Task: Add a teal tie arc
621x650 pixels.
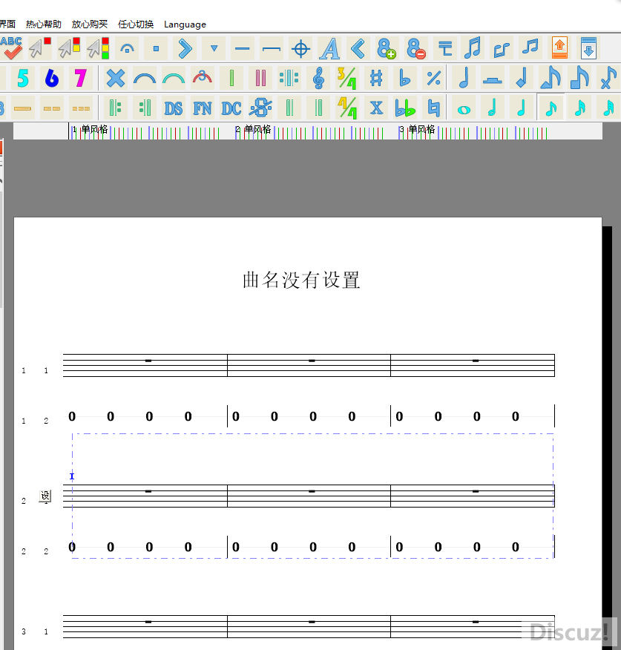Action: point(174,78)
